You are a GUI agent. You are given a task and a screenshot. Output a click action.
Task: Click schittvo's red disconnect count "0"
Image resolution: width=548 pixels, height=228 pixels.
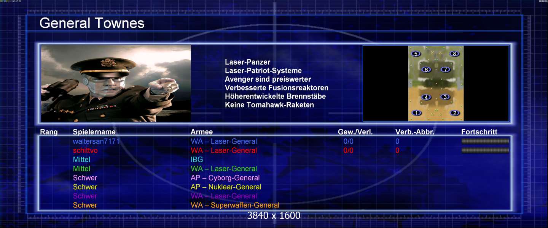(397, 150)
